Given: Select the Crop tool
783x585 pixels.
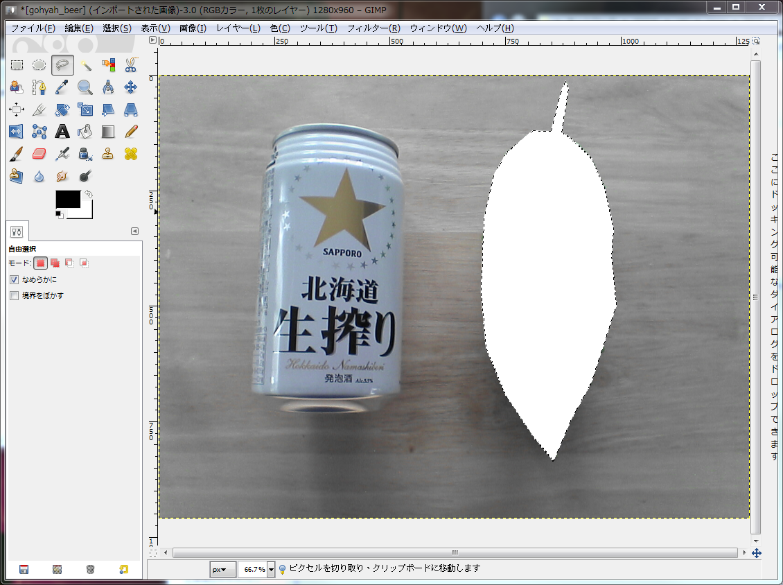Looking at the screenshot, I should [39, 110].
